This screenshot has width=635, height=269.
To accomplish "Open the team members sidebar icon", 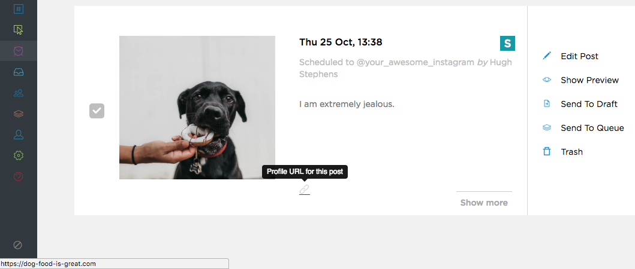I will 18,93.
